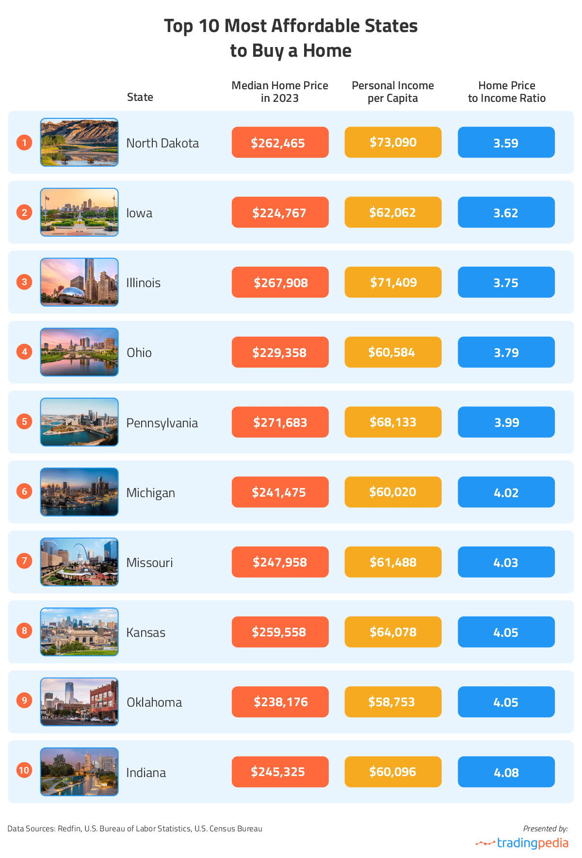Open the North Dakota landscape thumbnail
Image resolution: width=582 pixels, height=858 pixels.
(79, 143)
